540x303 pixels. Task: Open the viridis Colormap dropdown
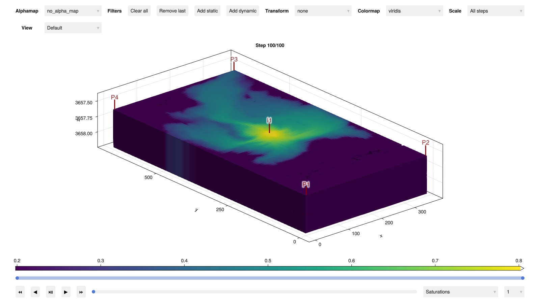click(414, 11)
